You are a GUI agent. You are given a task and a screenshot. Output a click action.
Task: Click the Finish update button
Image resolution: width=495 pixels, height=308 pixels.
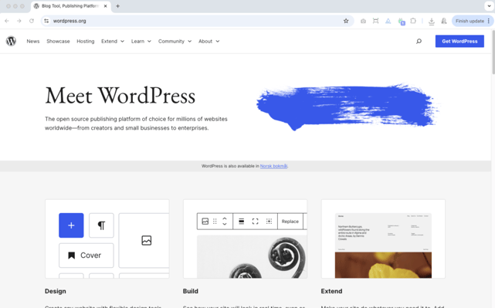pyautogui.click(x=470, y=21)
